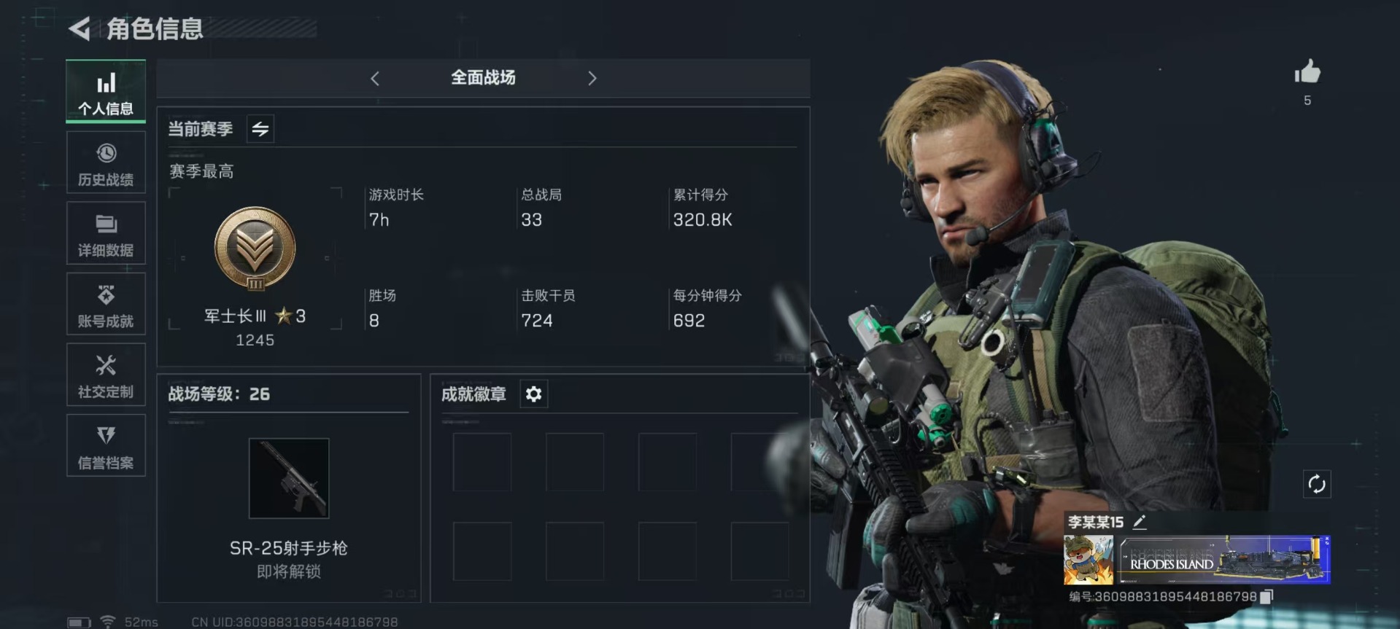Open the 社交定制 customization section
This screenshot has width=1400, height=629.
pos(106,375)
